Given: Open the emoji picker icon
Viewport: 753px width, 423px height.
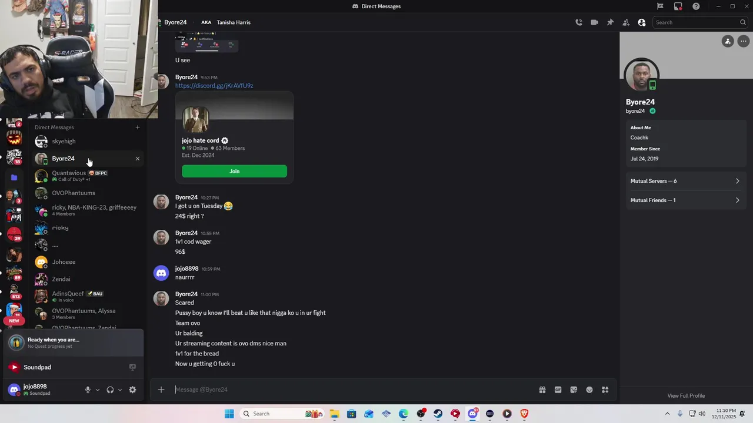Looking at the screenshot, I should [589, 390].
